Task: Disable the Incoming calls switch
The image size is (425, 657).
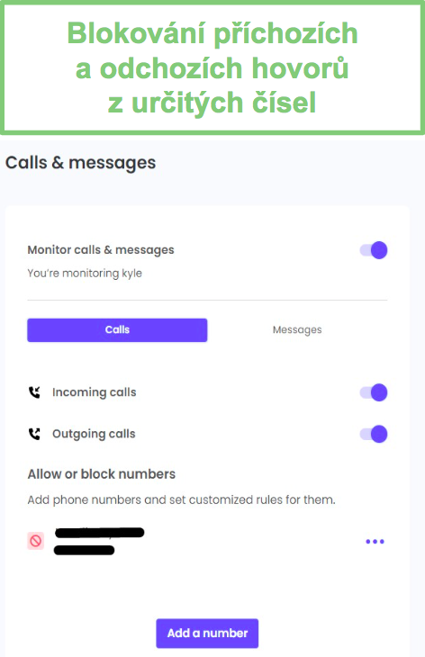Action: [374, 392]
